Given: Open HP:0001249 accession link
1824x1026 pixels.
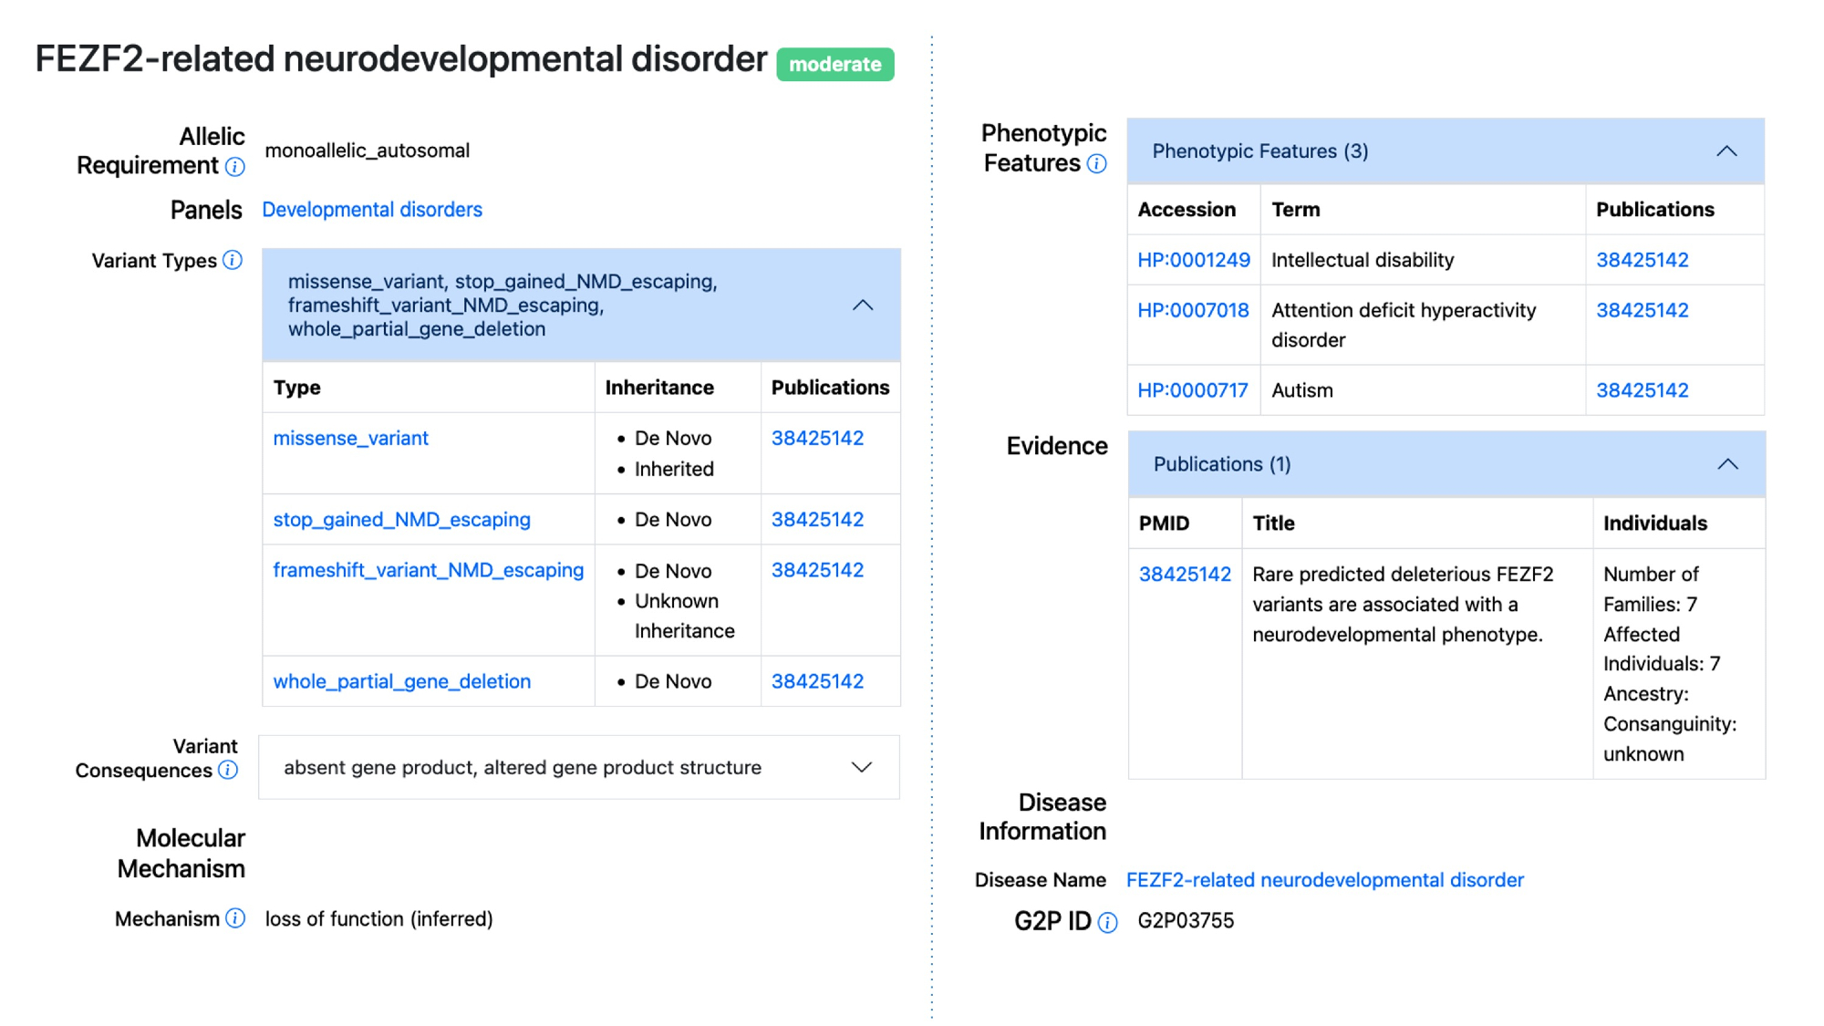Looking at the screenshot, I should click(x=1193, y=261).
